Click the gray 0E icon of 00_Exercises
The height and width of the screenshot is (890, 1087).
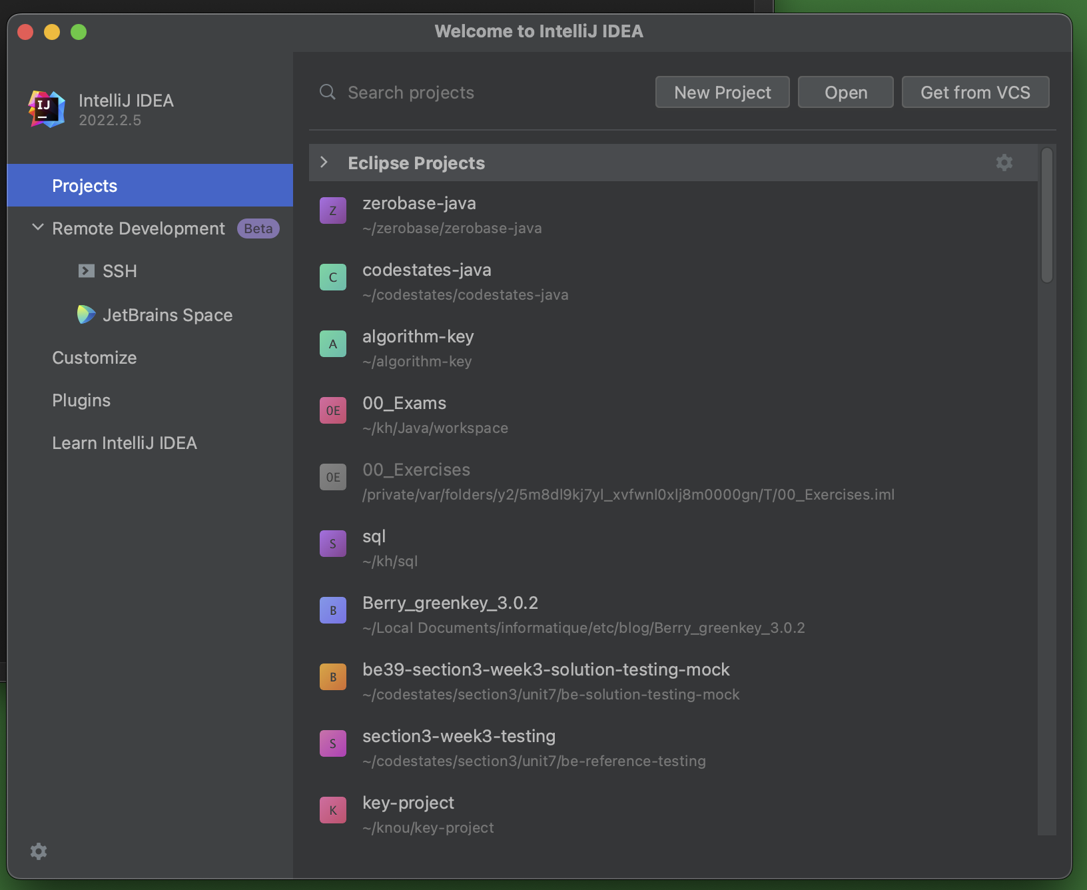[333, 477]
